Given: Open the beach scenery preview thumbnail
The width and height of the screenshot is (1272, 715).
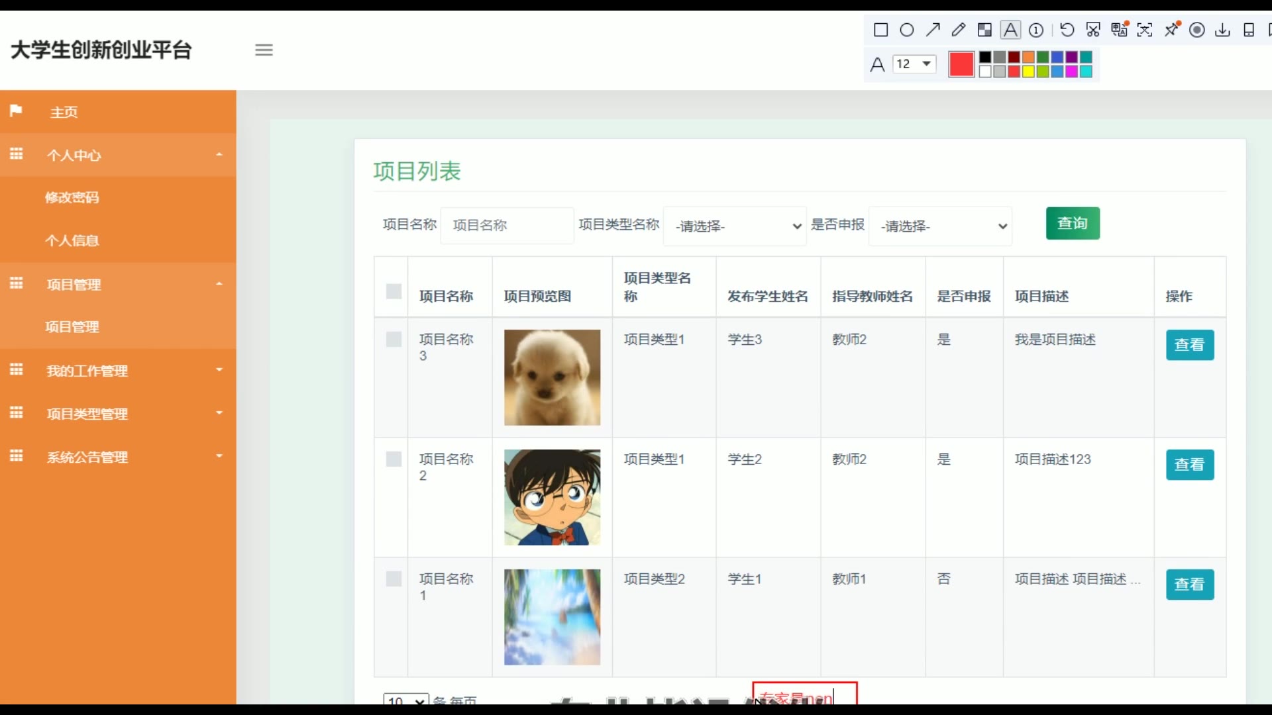Looking at the screenshot, I should coord(552,617).
